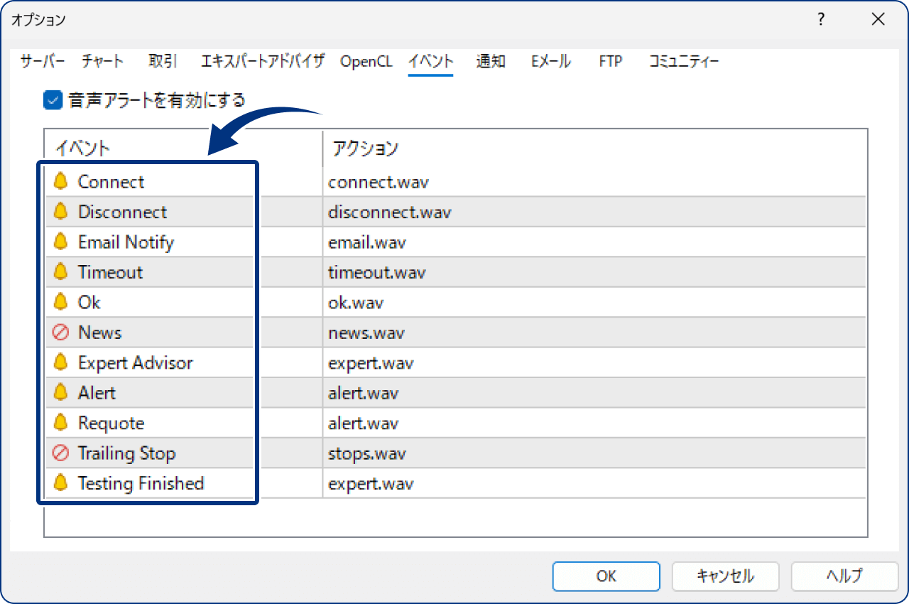Select the Expert Advisor event name
The height and width of the screenshot is (604, 909).
tap(135, 363)
